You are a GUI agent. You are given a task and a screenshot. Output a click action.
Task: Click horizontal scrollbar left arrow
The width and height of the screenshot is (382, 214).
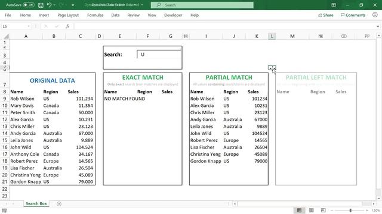tap(235, 204)
